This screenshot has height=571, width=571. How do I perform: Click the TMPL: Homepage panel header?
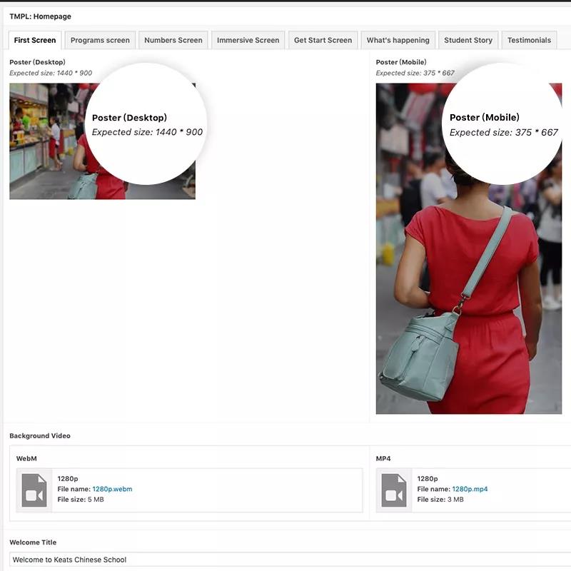(x=41, y=16)
